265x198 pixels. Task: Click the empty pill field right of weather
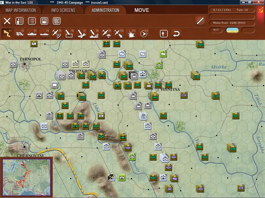click(248, 30)
